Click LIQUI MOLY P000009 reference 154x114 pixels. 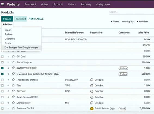(x=76, y=39)
